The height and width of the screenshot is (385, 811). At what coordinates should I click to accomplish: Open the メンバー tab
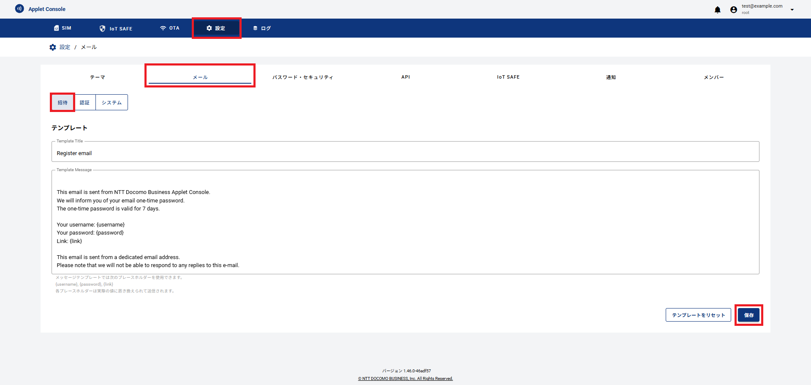(x=713, y=77)
